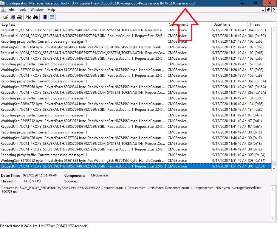The height and width of the screenshot is (229, 277).
Task: Click the Open on Server toolbar icon
Action: [13, 17]
